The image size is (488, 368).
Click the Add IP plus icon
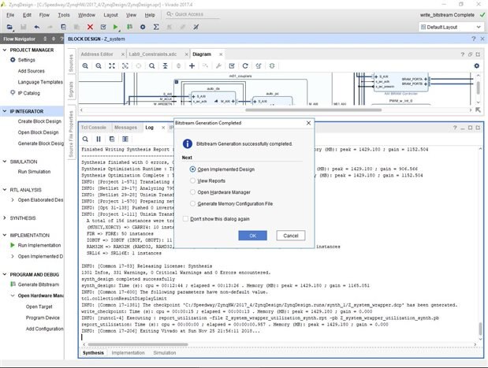[193, 65]
